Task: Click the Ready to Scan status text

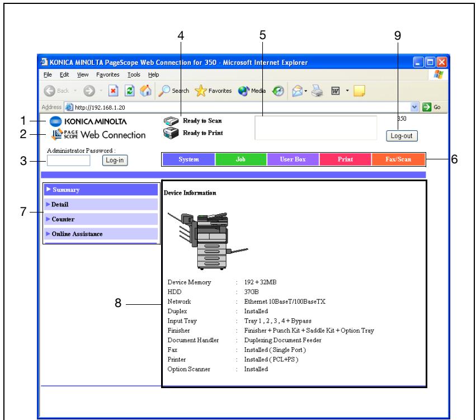Action: 202,121
